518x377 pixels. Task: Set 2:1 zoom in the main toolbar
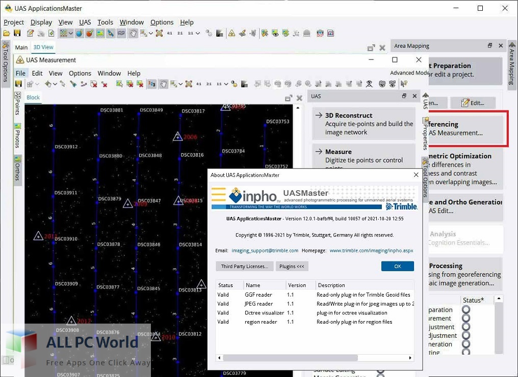[180, 33]
